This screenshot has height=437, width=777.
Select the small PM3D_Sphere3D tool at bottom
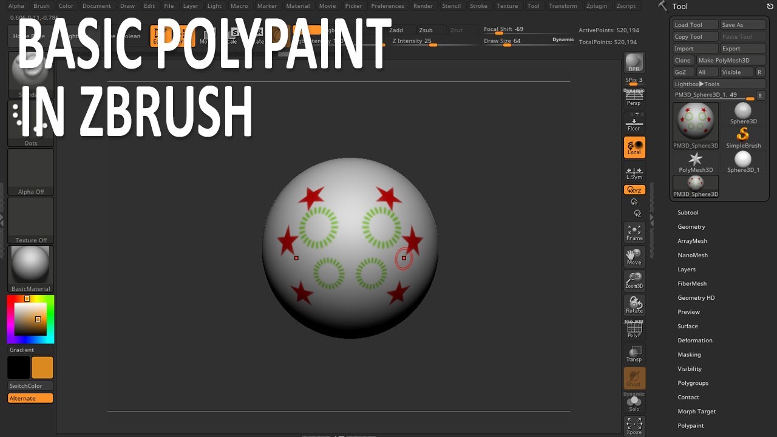696,186
